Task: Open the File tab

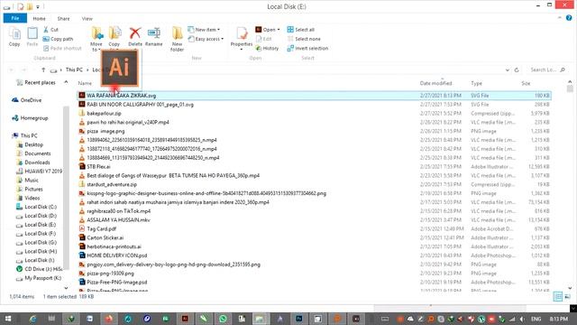Action: pos(15,18)
